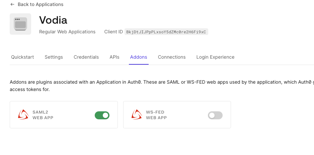Click the back arrow icon

click(12, 4)
